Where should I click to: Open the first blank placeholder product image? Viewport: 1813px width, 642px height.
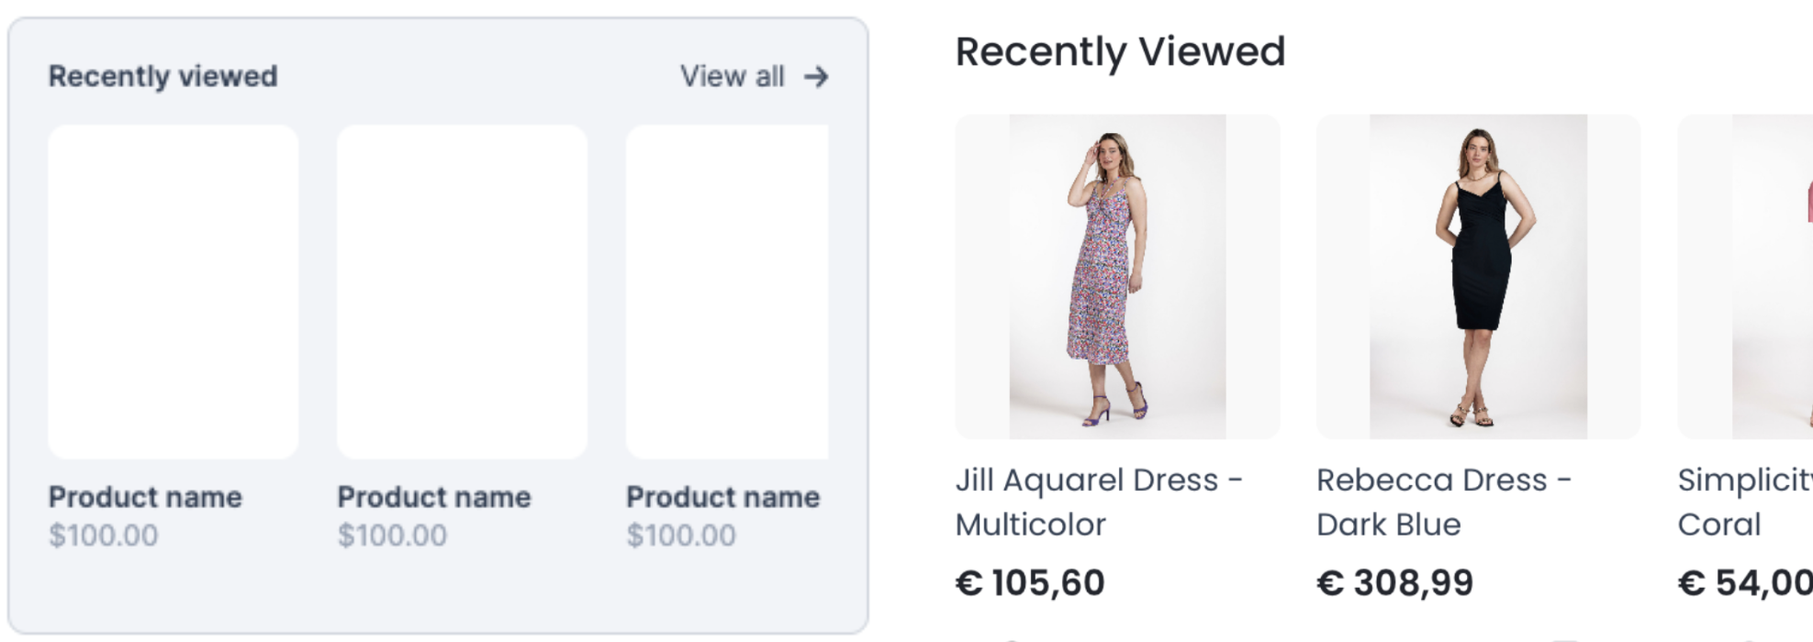[173, 292]
